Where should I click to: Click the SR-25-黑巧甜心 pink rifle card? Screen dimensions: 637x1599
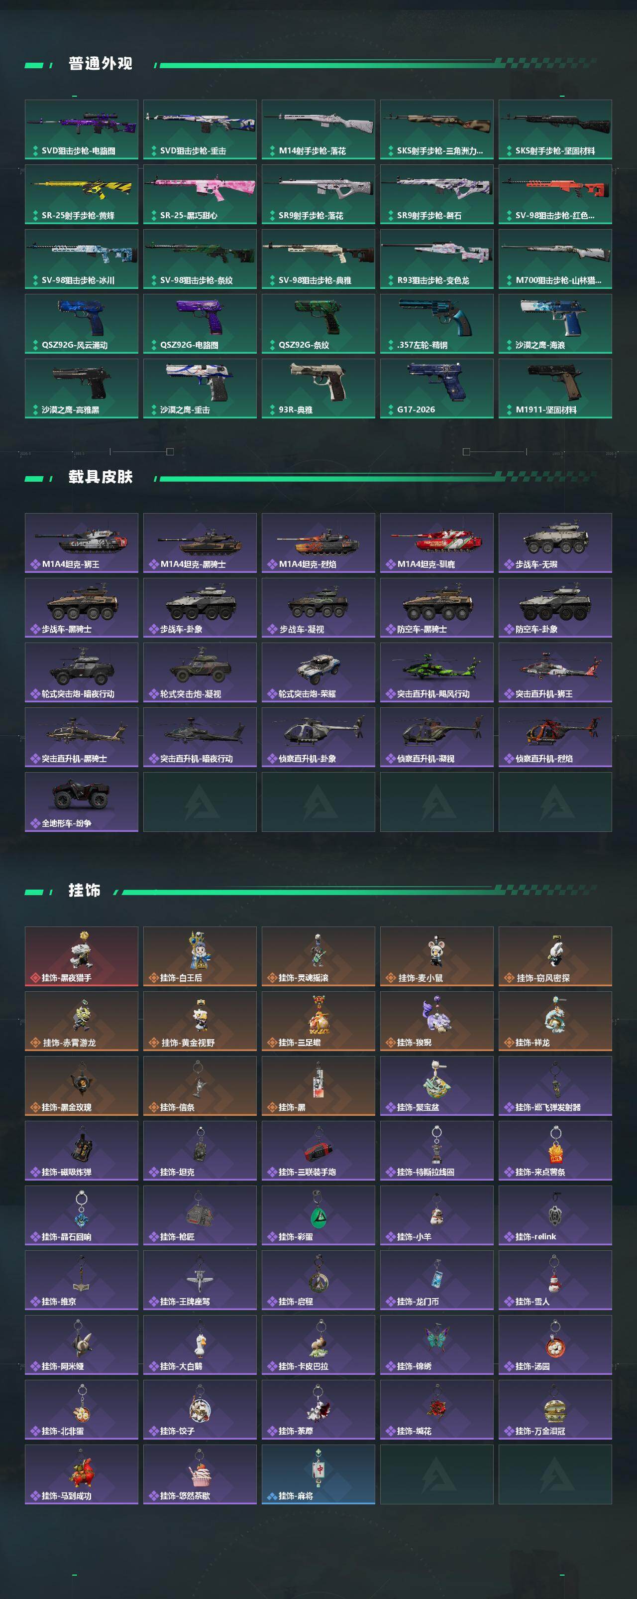coord(200,194)
